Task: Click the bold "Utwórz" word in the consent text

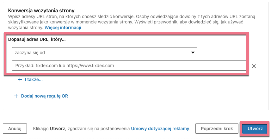Action: pyautogui.click(x=58, y=129)
